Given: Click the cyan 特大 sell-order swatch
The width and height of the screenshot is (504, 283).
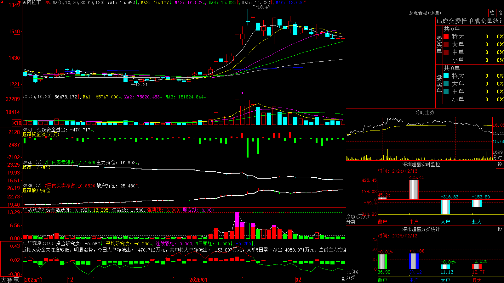Looking at the screenshot, I should point(446,76).
